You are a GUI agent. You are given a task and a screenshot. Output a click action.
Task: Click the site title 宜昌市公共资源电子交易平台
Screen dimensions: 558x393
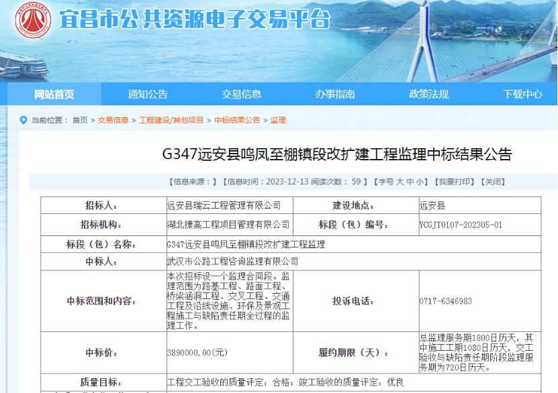pyautogui.click(x=195, y=19)
